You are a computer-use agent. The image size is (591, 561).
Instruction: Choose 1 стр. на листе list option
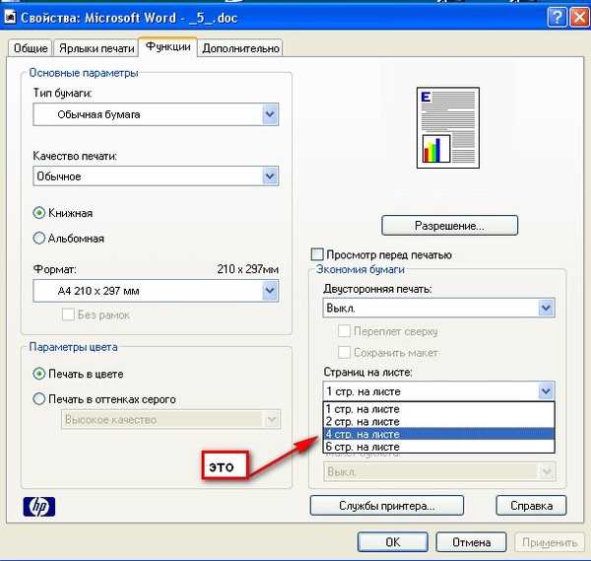(x=438, y=409)
